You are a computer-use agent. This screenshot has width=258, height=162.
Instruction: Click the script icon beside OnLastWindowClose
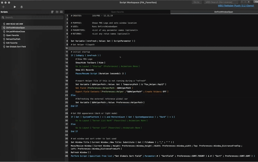click(4, 32)
